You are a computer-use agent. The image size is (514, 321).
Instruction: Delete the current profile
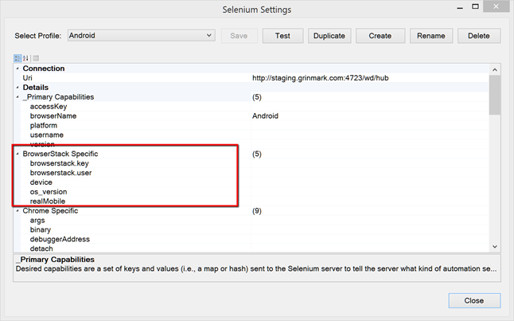[478, 36]
